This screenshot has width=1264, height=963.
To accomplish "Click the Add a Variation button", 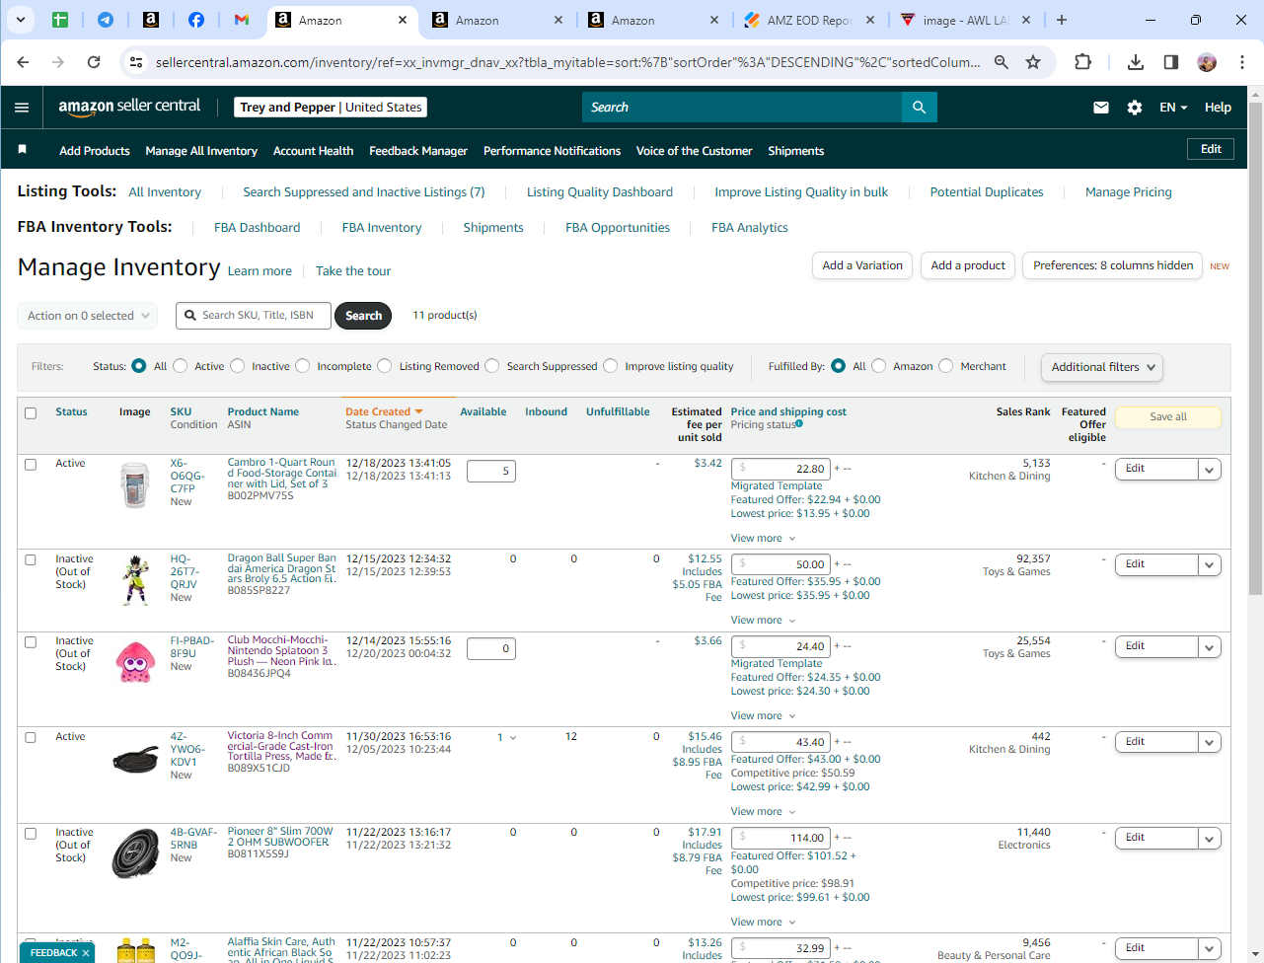I will pos(862,265).
